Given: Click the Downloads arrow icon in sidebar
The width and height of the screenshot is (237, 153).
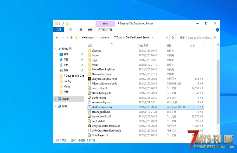Looking at the screenshot, I should [61, 59].
